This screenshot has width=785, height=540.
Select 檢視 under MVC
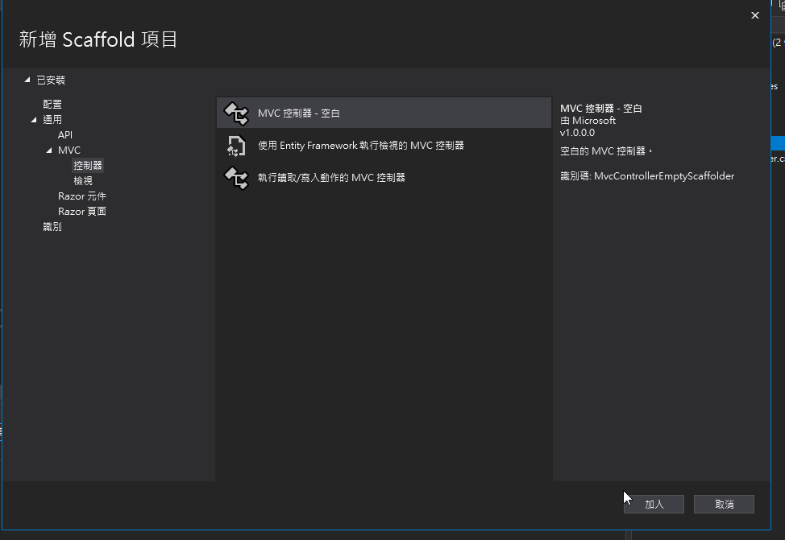(x=83, y=181)
